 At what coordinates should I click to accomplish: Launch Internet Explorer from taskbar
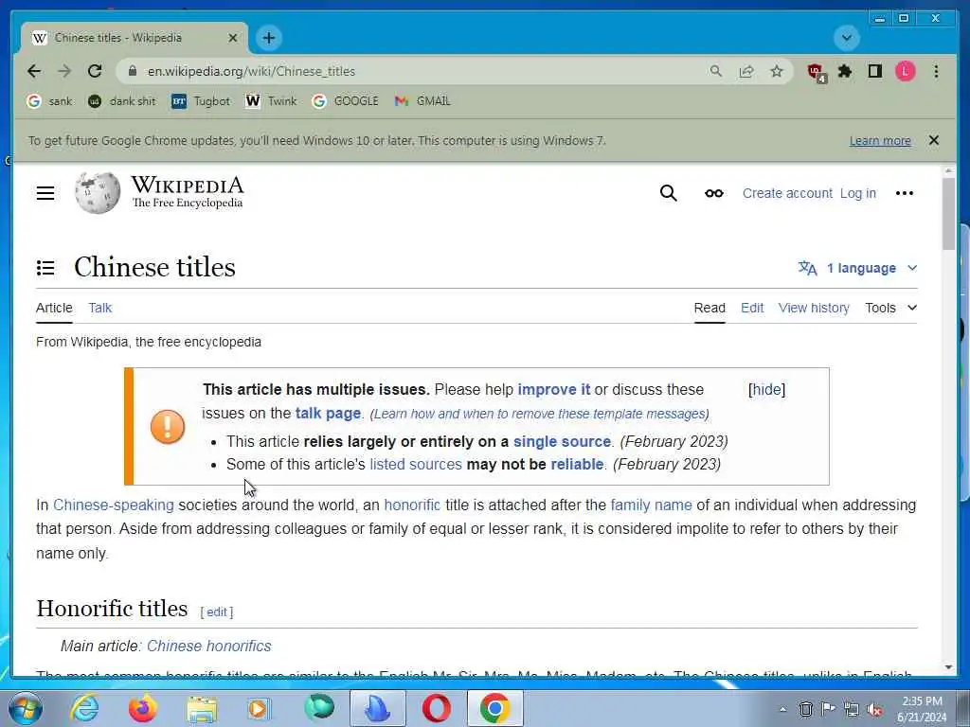tap(84, 708)
